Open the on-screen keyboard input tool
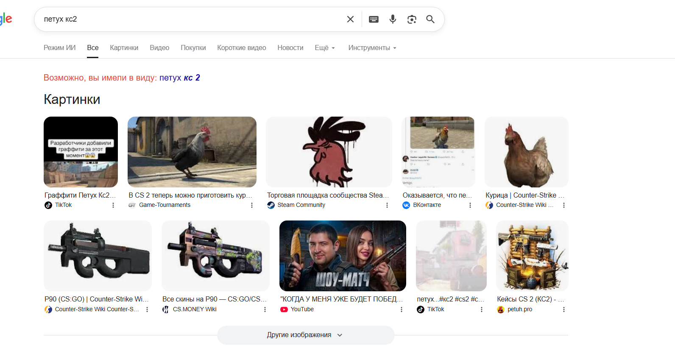 (x=374, y=19)
